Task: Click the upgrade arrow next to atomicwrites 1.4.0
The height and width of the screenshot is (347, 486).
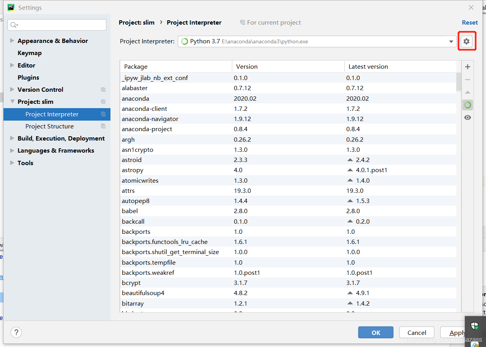Action: pyautogui.click(x=350, y=180)
